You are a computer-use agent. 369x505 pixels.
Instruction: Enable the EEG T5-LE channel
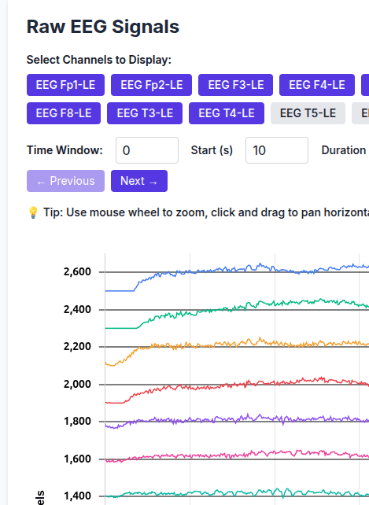(x=308, y=113)
